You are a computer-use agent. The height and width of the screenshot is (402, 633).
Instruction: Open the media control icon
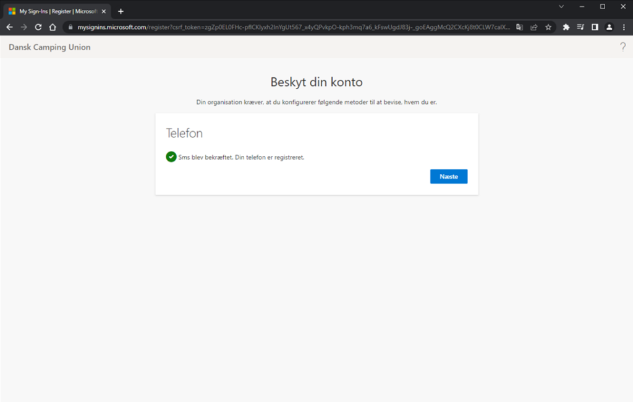[x=580, y=27]
